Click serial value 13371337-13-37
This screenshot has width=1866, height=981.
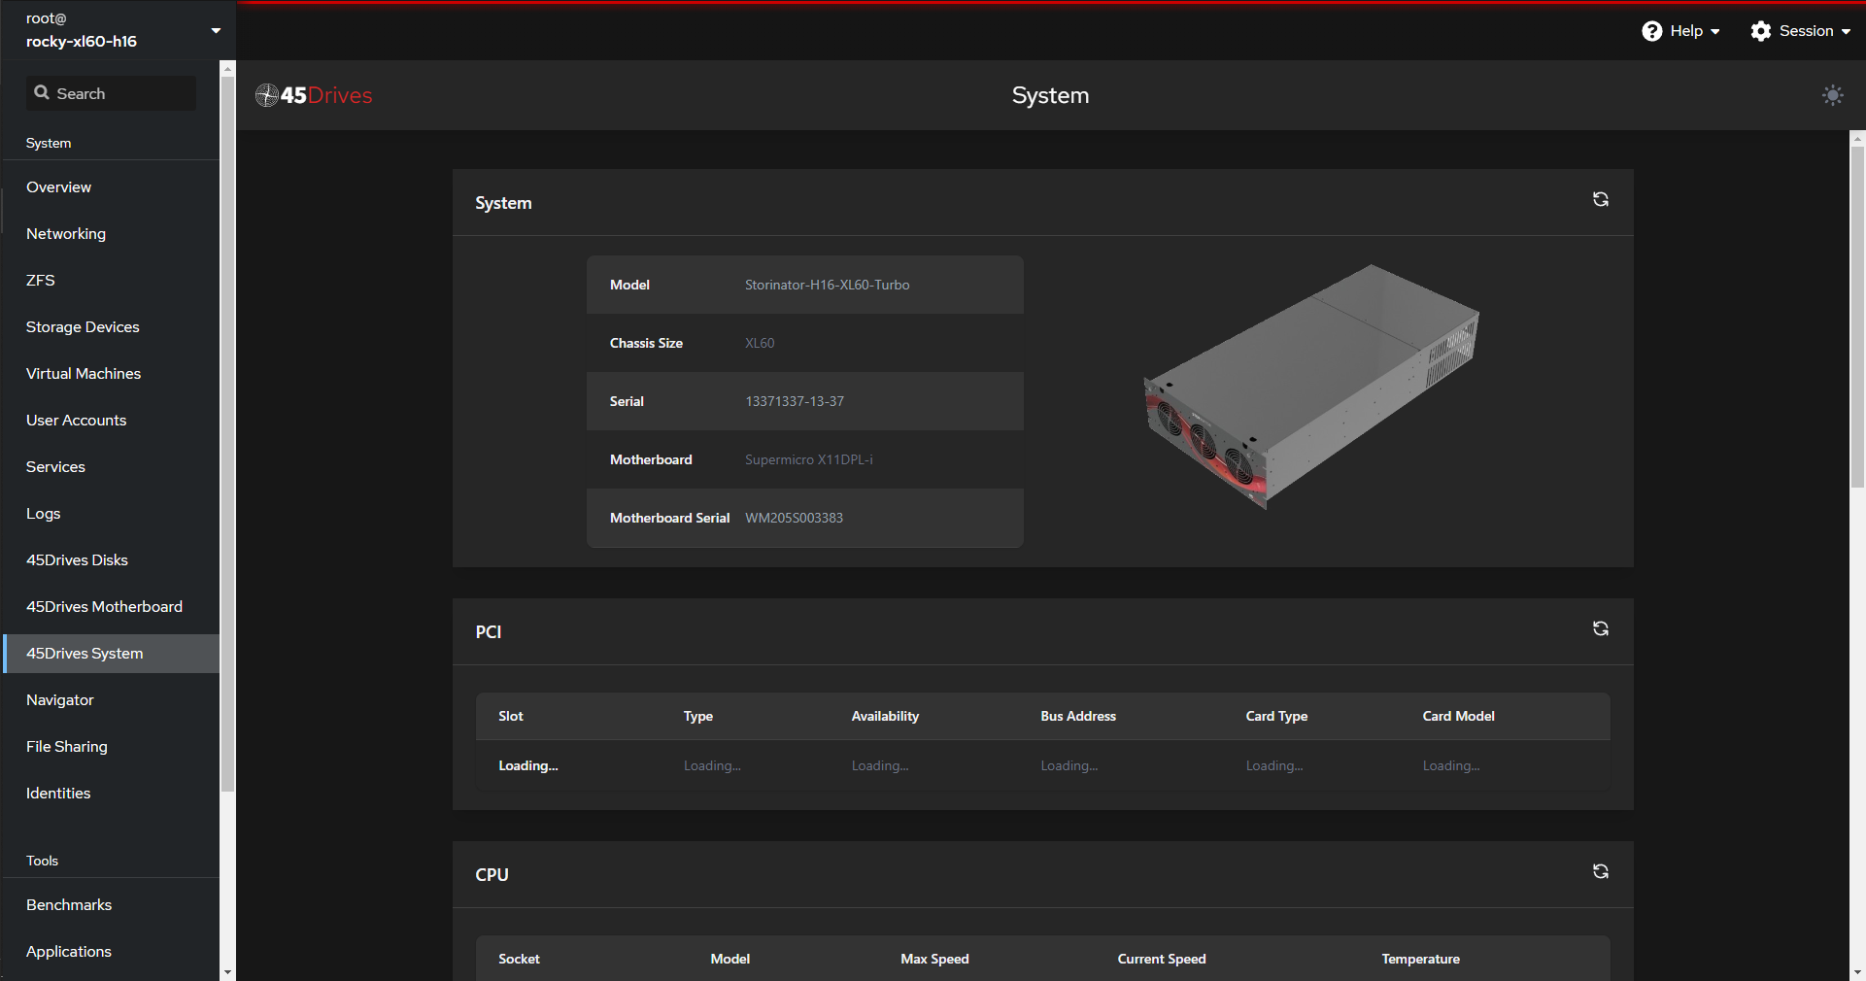pos(794,401)
